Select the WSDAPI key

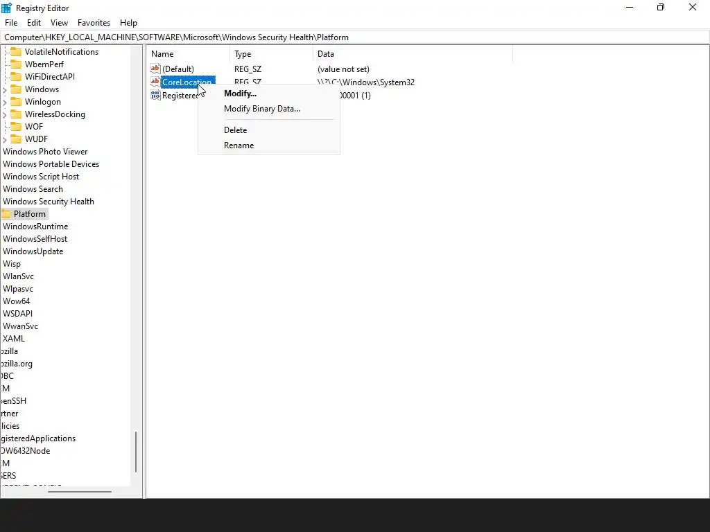coord(17,314)
